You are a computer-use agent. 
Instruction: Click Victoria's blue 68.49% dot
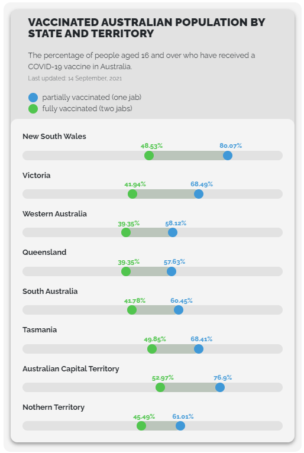click(199, 194)
